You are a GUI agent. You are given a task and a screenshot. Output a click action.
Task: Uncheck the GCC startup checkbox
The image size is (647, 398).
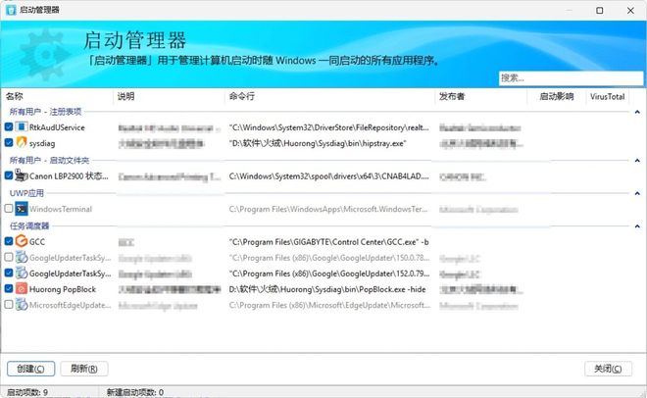(9, 241)
